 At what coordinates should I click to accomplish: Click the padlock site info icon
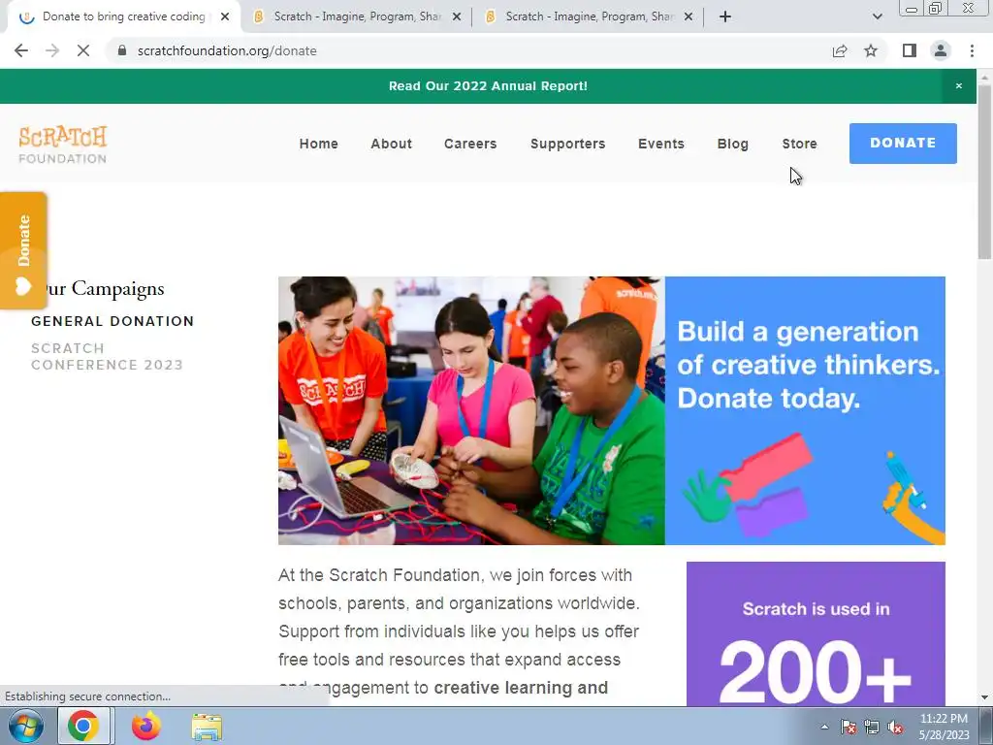(122, 50)
